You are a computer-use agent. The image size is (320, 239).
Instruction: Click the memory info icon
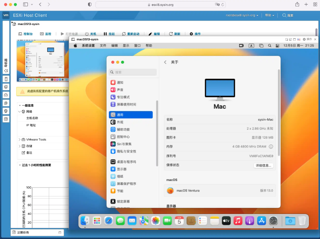(271, 146)
